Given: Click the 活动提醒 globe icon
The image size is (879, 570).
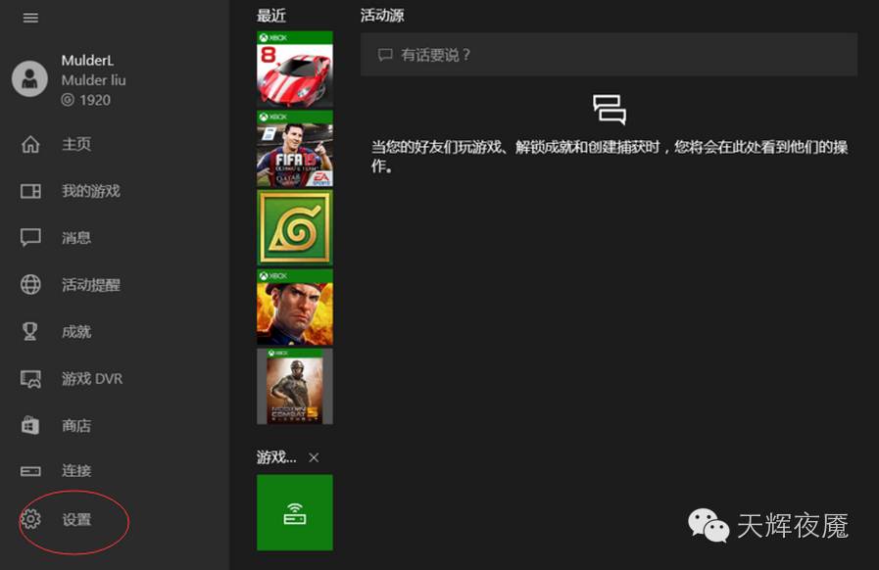Looking at the screenshot, I should point(30,284).
